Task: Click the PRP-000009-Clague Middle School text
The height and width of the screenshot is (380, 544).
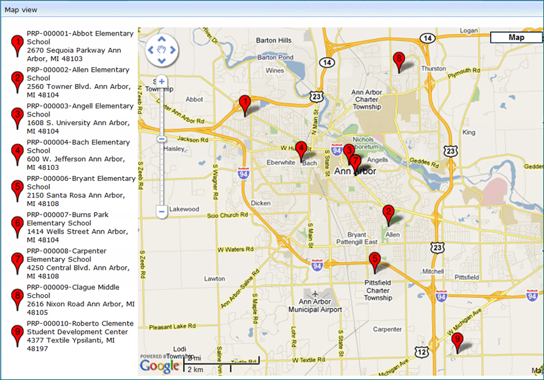Action: pos(73,291)
